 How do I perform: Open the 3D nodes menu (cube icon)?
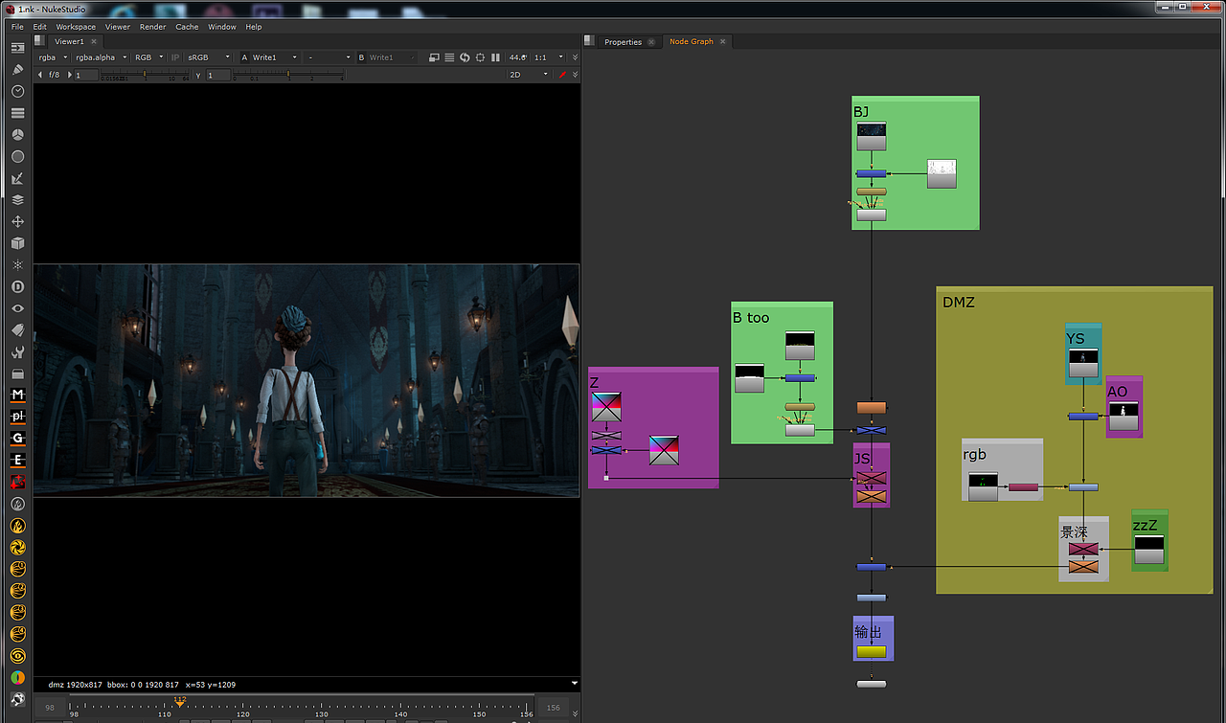(x=17, y=243)
